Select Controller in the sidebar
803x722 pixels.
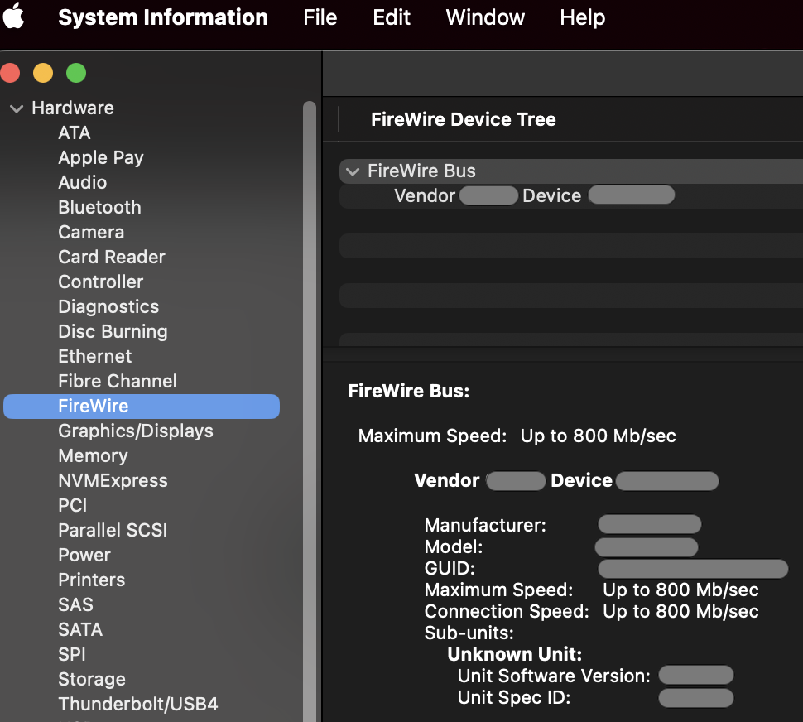point(100,282)
